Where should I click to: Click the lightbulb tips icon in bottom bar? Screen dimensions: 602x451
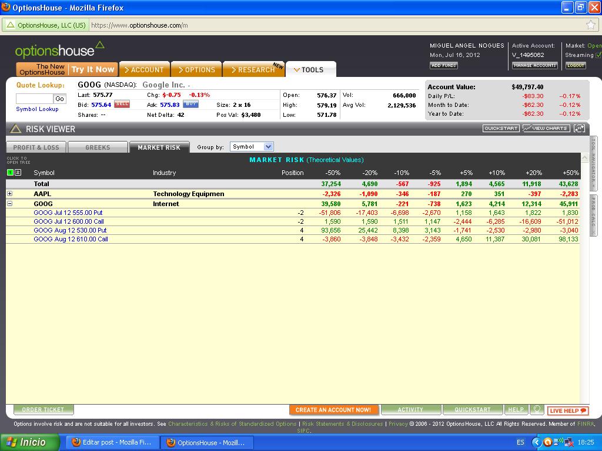tap(536, 410)
